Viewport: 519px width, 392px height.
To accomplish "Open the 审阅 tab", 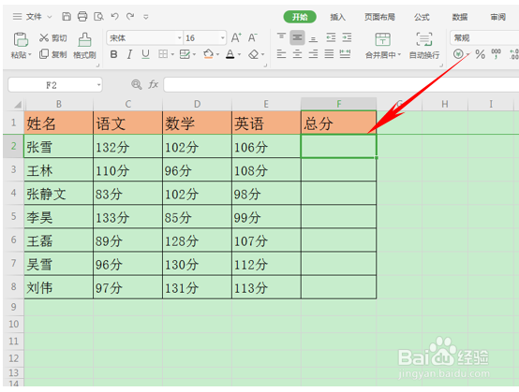I will click(x=498, y=17).
